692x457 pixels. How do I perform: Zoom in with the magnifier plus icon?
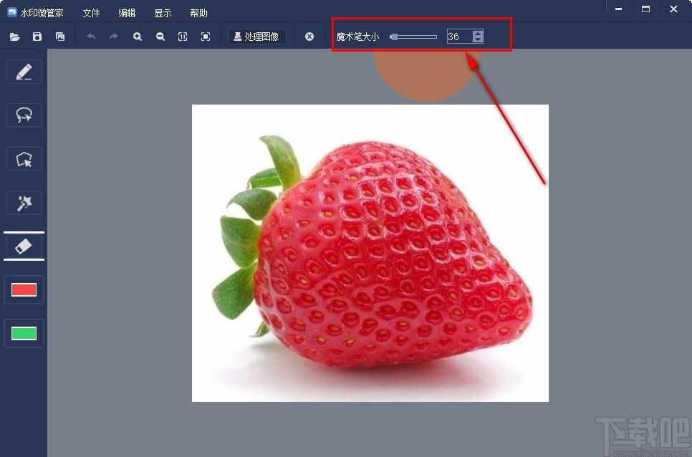pyautogui.click(x=138, y=37)
